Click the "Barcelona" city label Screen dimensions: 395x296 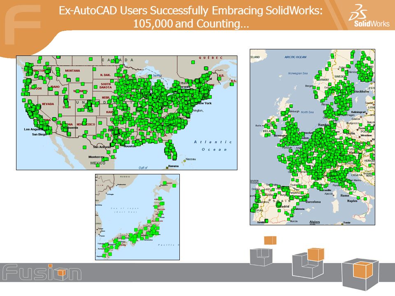click(x=313, y=202)
